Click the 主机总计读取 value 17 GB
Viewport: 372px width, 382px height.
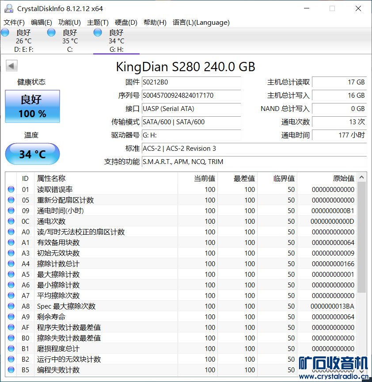click(x=339, y=82)
